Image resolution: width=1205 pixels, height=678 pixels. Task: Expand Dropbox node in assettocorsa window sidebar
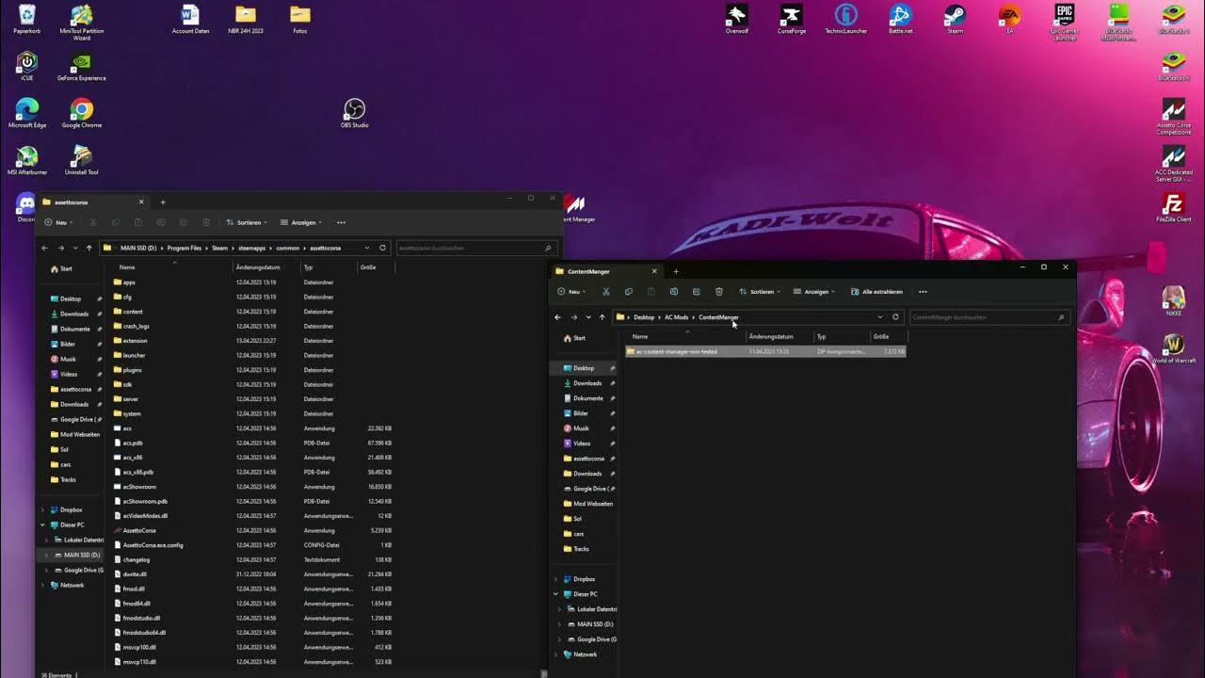coord(42,509)
